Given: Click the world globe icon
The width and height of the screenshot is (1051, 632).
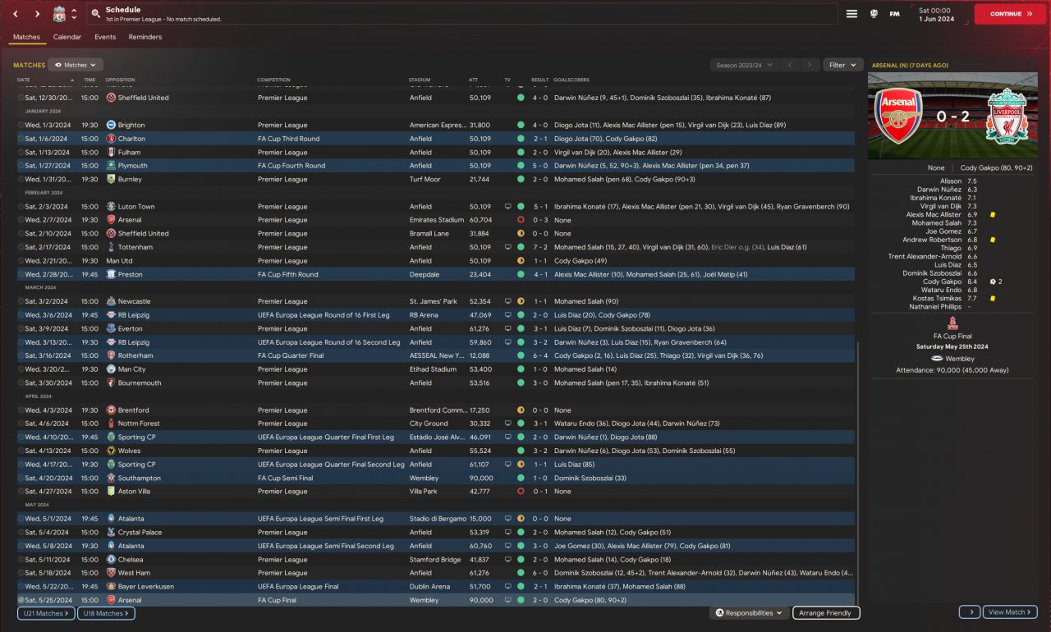Looking at the screenshot, I should tap(874, 14).
